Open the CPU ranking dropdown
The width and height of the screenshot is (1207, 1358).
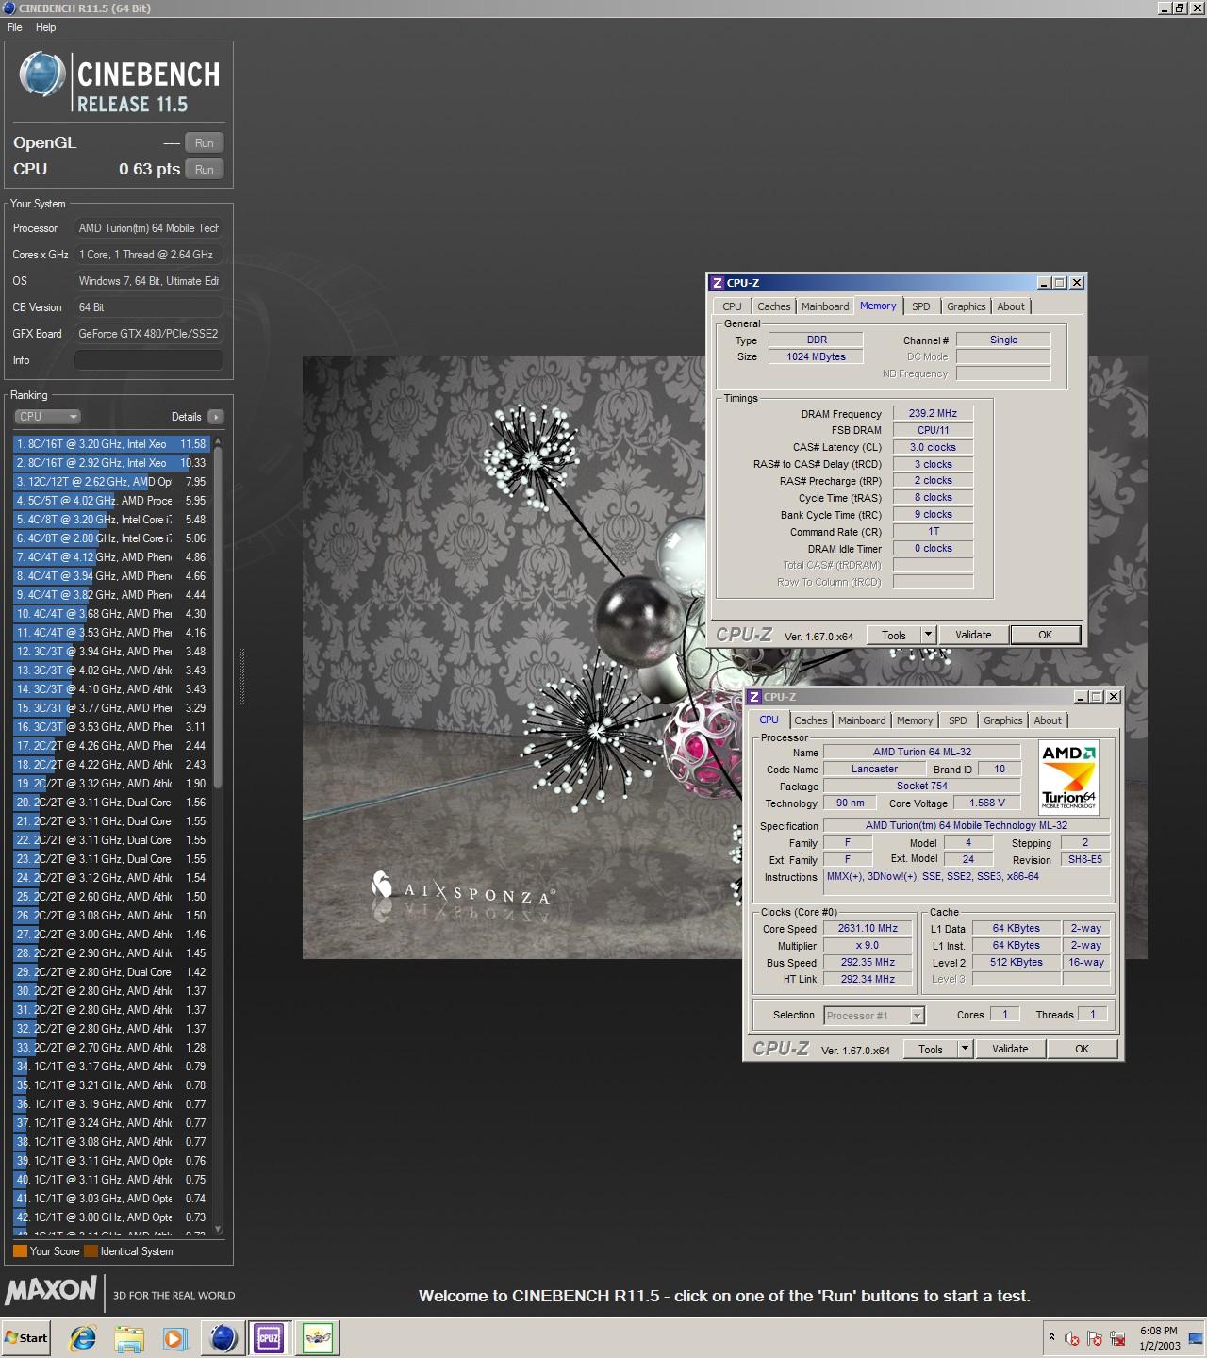pyautogui.click(x=47, y=416)
